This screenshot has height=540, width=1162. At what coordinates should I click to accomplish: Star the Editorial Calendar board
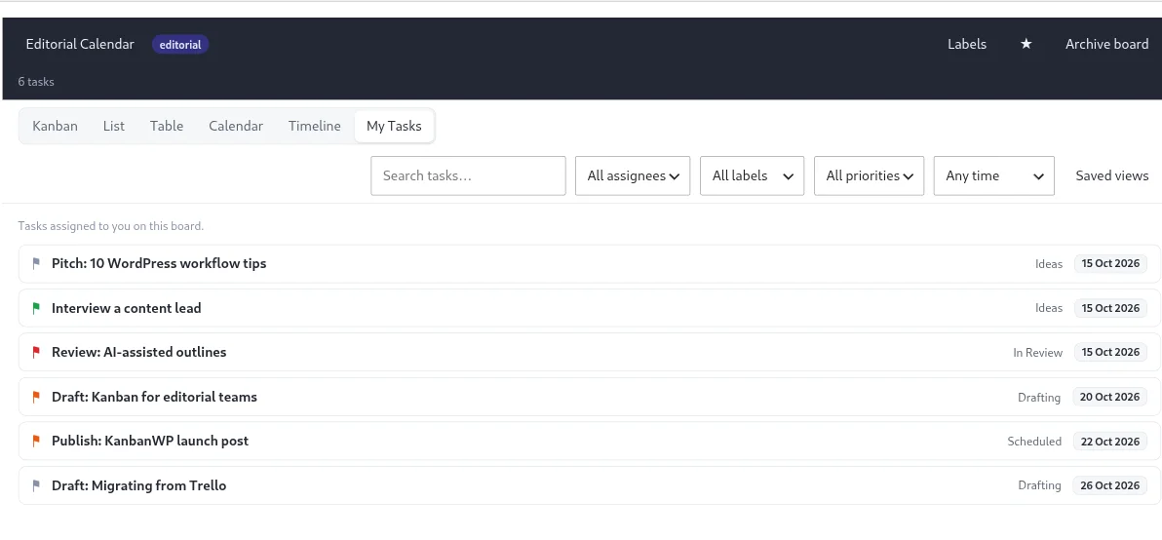pos(1026,45)
